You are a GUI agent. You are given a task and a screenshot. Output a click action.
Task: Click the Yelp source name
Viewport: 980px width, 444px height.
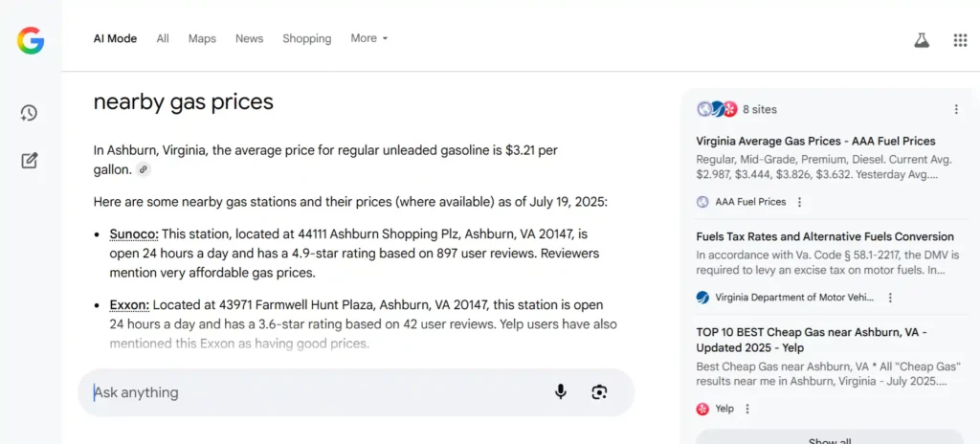(x=724, y=409)
